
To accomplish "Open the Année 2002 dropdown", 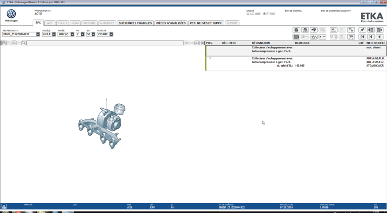I will tap(72, 34).
